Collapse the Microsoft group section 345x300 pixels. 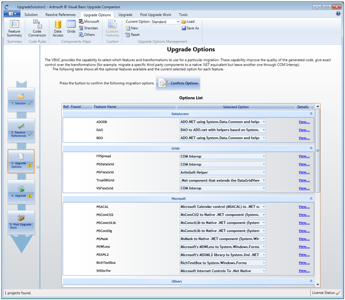[311, 198]
